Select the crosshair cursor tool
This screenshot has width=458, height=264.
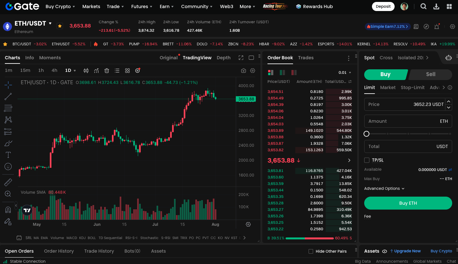tap(8, 85)
